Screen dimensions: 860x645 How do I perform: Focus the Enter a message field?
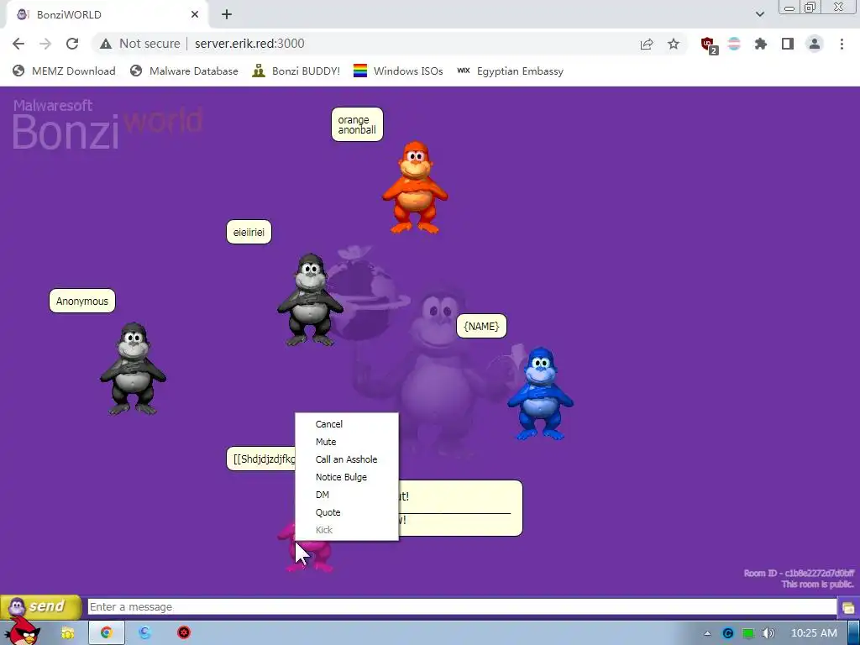462,606
